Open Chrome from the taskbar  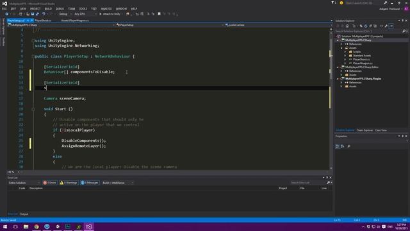click(x=37, y=227)
